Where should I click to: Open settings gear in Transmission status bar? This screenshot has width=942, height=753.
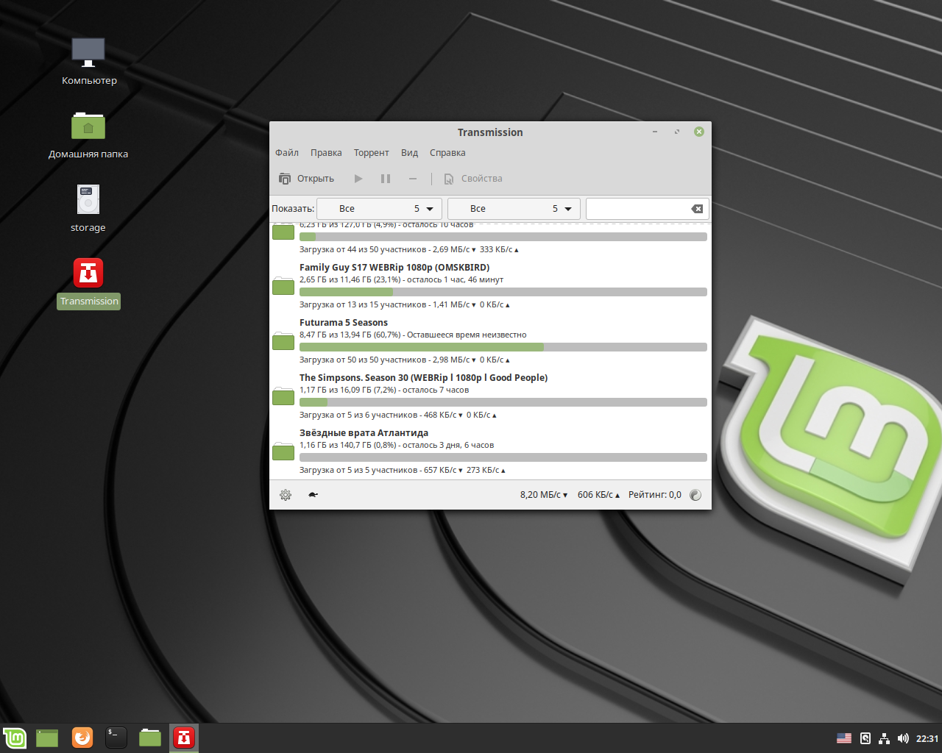coord(286,495)
